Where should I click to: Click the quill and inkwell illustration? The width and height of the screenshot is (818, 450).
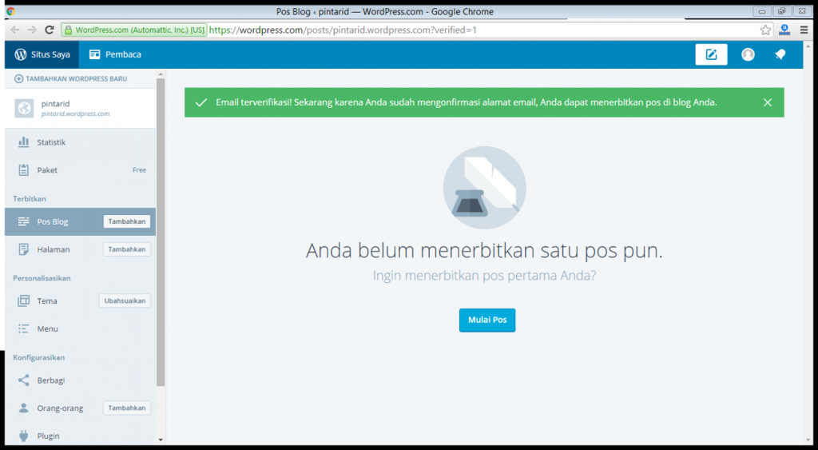(485, 187)
